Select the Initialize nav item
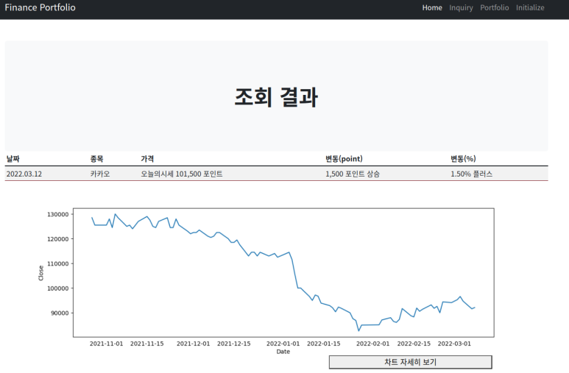 tap(530, 7)
